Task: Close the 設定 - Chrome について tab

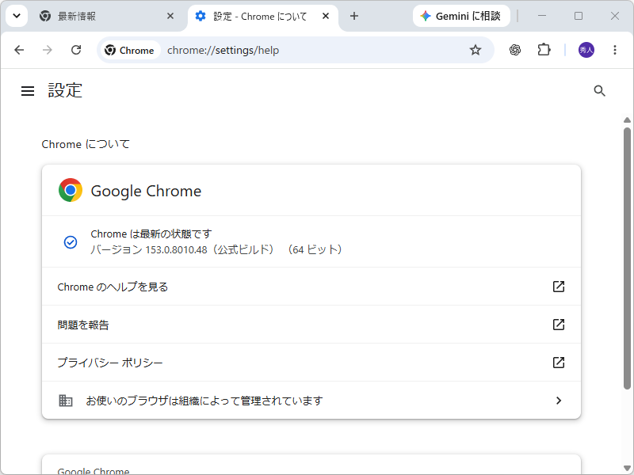Action: 326,16
